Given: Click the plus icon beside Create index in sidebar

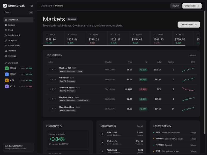Looking at the screenshot, I should tap(6, 46).
